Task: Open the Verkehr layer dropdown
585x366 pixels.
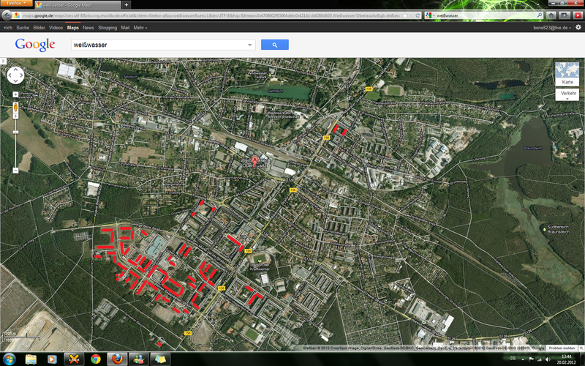Action: pyautogui.click(x=567, y=95)
